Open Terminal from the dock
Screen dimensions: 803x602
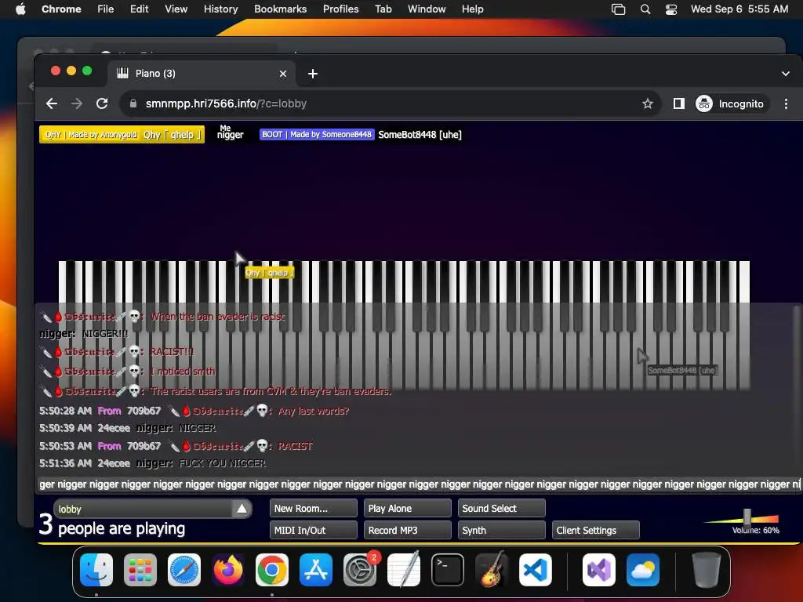tap(448, 570)
